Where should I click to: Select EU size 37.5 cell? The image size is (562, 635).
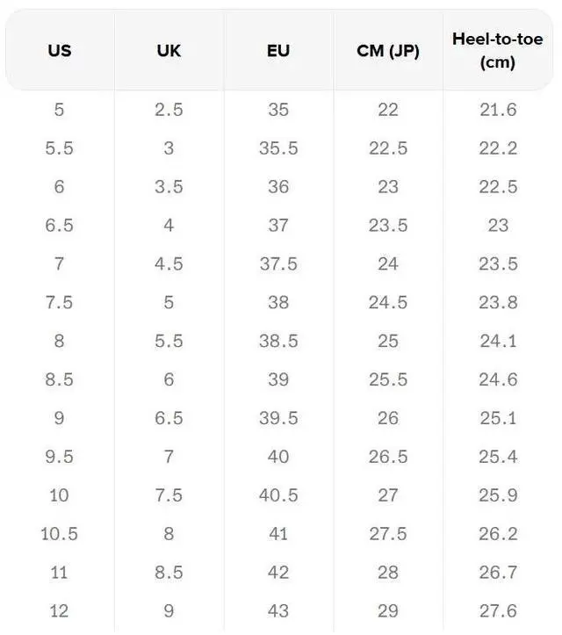[278, 263]
